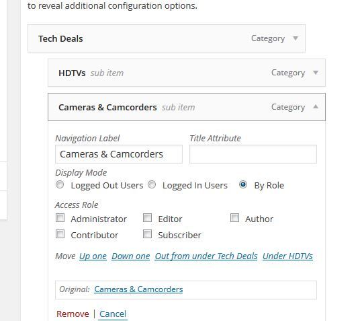Remove the Cameras & Camcorders menu item
The height and width of the screenshot is (321, 362).
tap(73, 314)
